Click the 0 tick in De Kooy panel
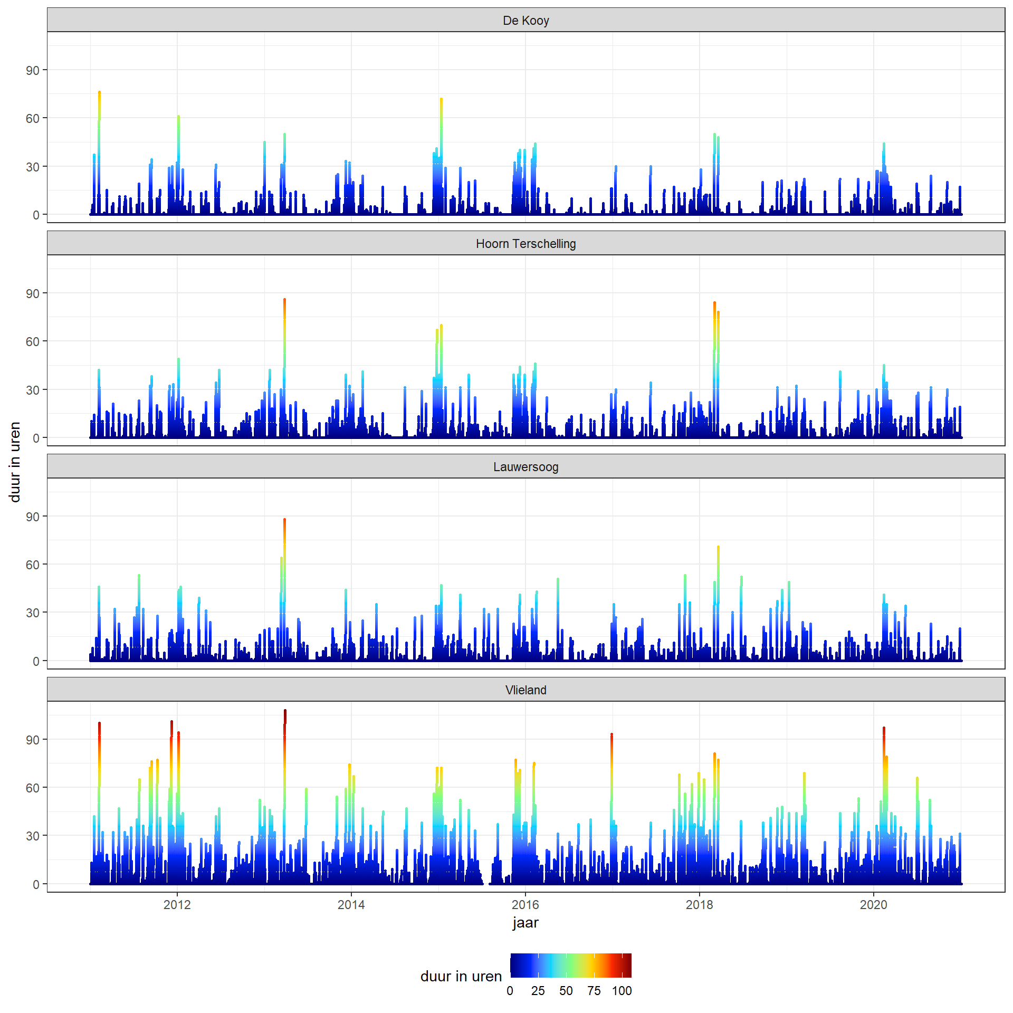This screenshot has width=1013, height=1013. tap(36, 215)
